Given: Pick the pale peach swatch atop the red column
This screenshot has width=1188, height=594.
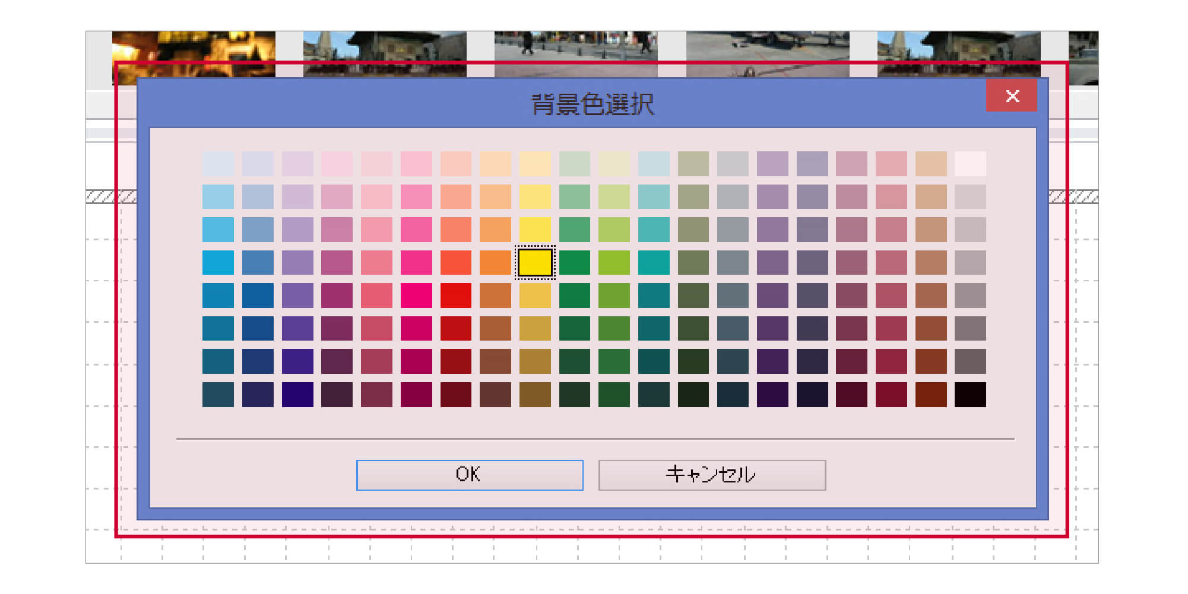Looking at the screenshot, I should [456, 164].
